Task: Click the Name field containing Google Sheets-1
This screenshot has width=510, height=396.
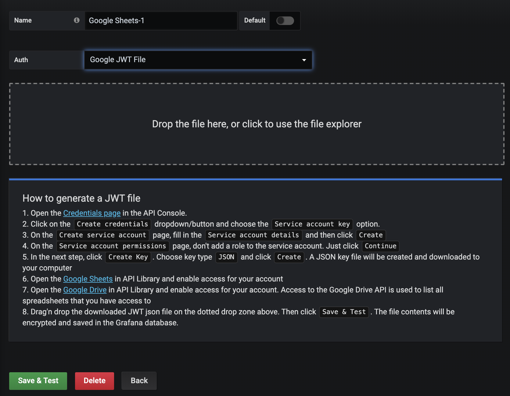Action: (161, 20)
